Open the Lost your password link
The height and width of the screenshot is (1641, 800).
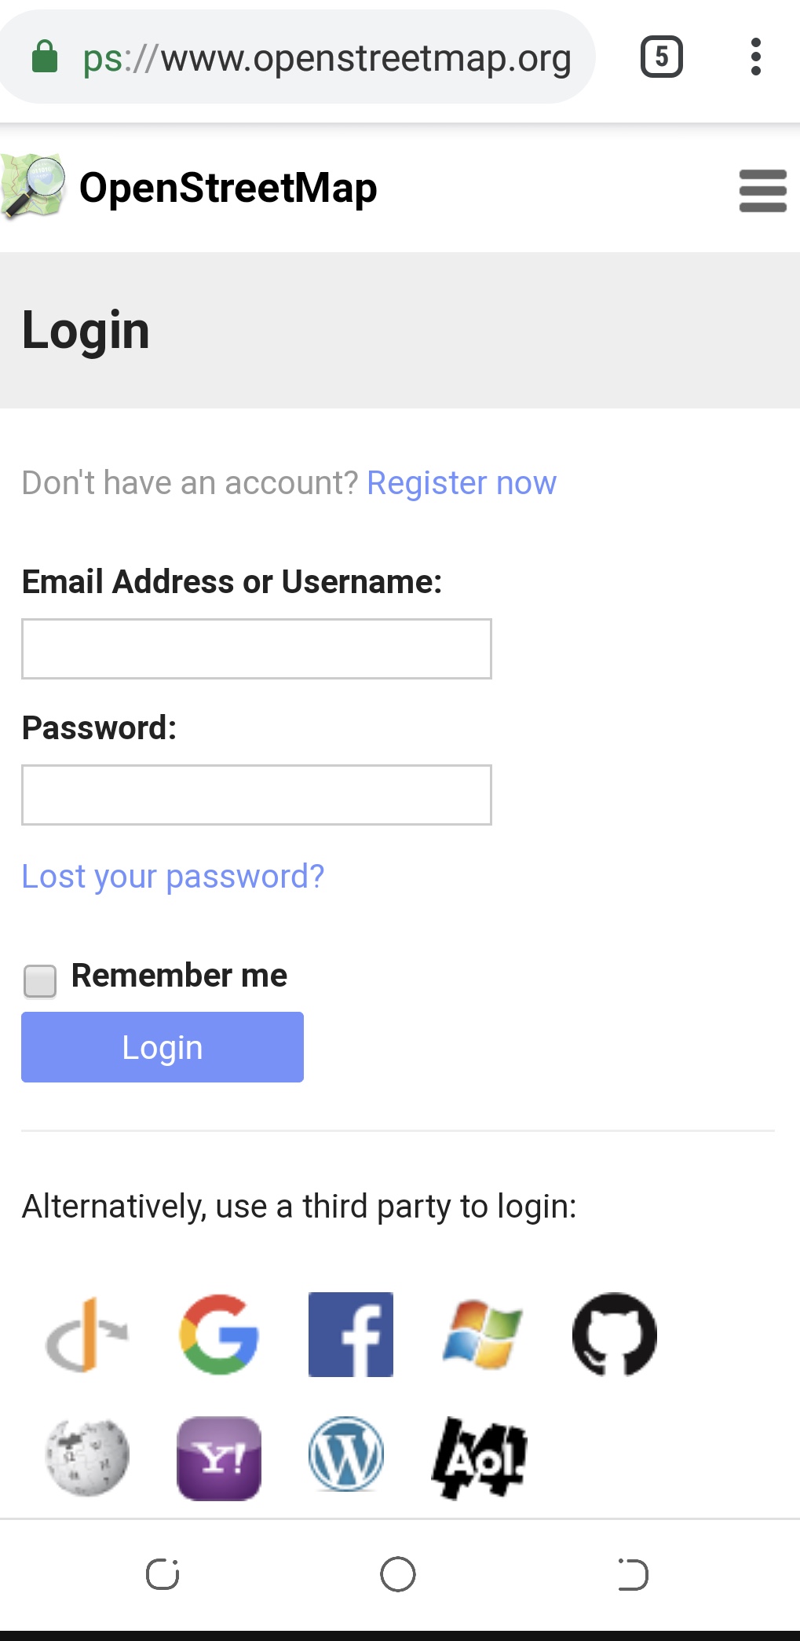pos(173,877)
